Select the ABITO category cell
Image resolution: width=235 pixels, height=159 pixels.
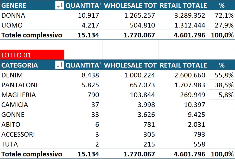coord(11,125)
